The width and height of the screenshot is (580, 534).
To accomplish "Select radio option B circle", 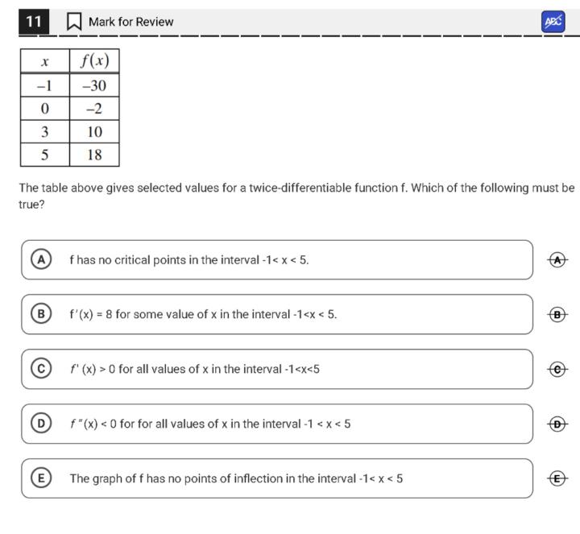I will tap(38, 314).
